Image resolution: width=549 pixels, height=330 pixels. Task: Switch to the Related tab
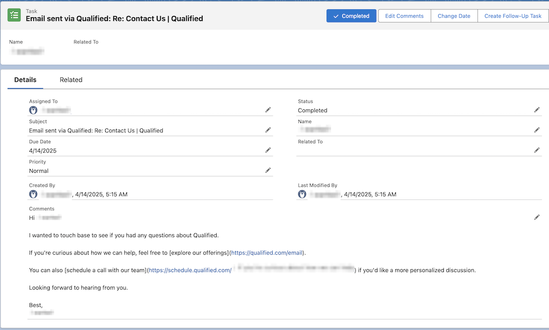[71, 80]
